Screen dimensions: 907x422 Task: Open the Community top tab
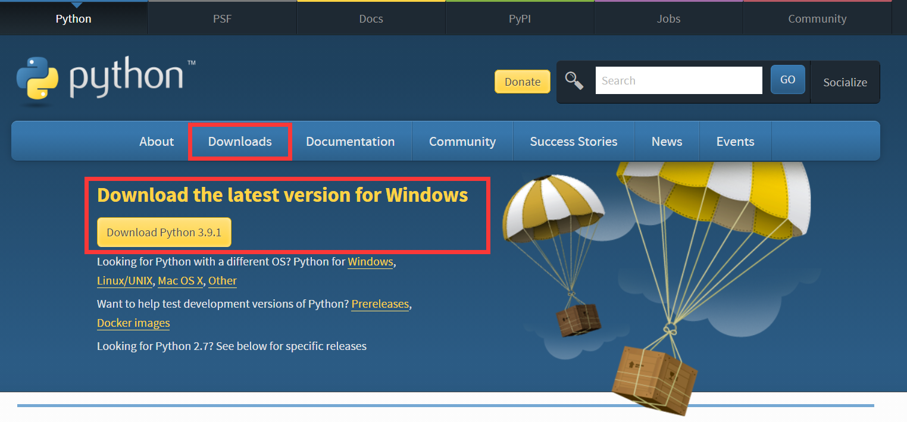pos(817,18)
